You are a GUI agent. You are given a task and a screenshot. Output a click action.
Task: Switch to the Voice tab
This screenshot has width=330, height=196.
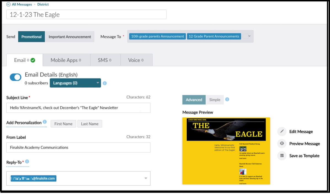[x=136, y=60]
